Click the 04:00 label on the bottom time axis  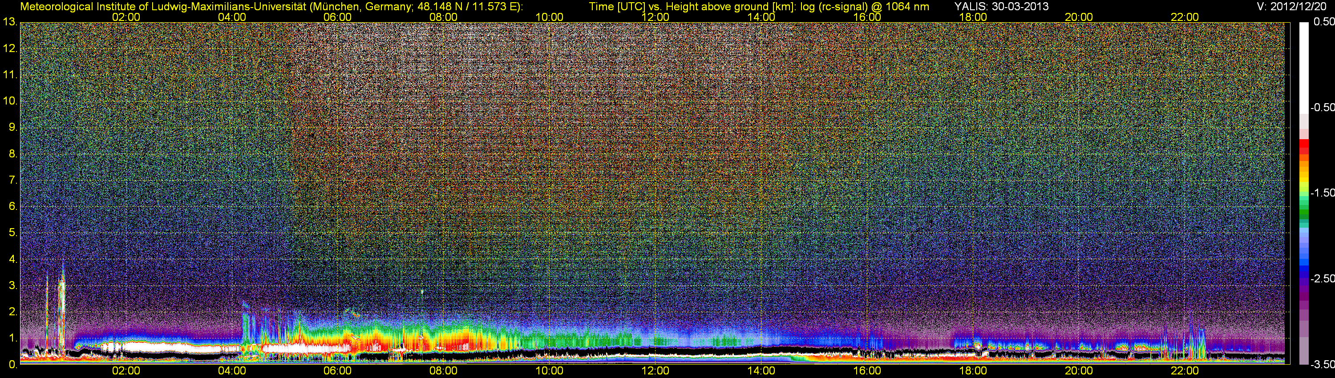[232, 371]
